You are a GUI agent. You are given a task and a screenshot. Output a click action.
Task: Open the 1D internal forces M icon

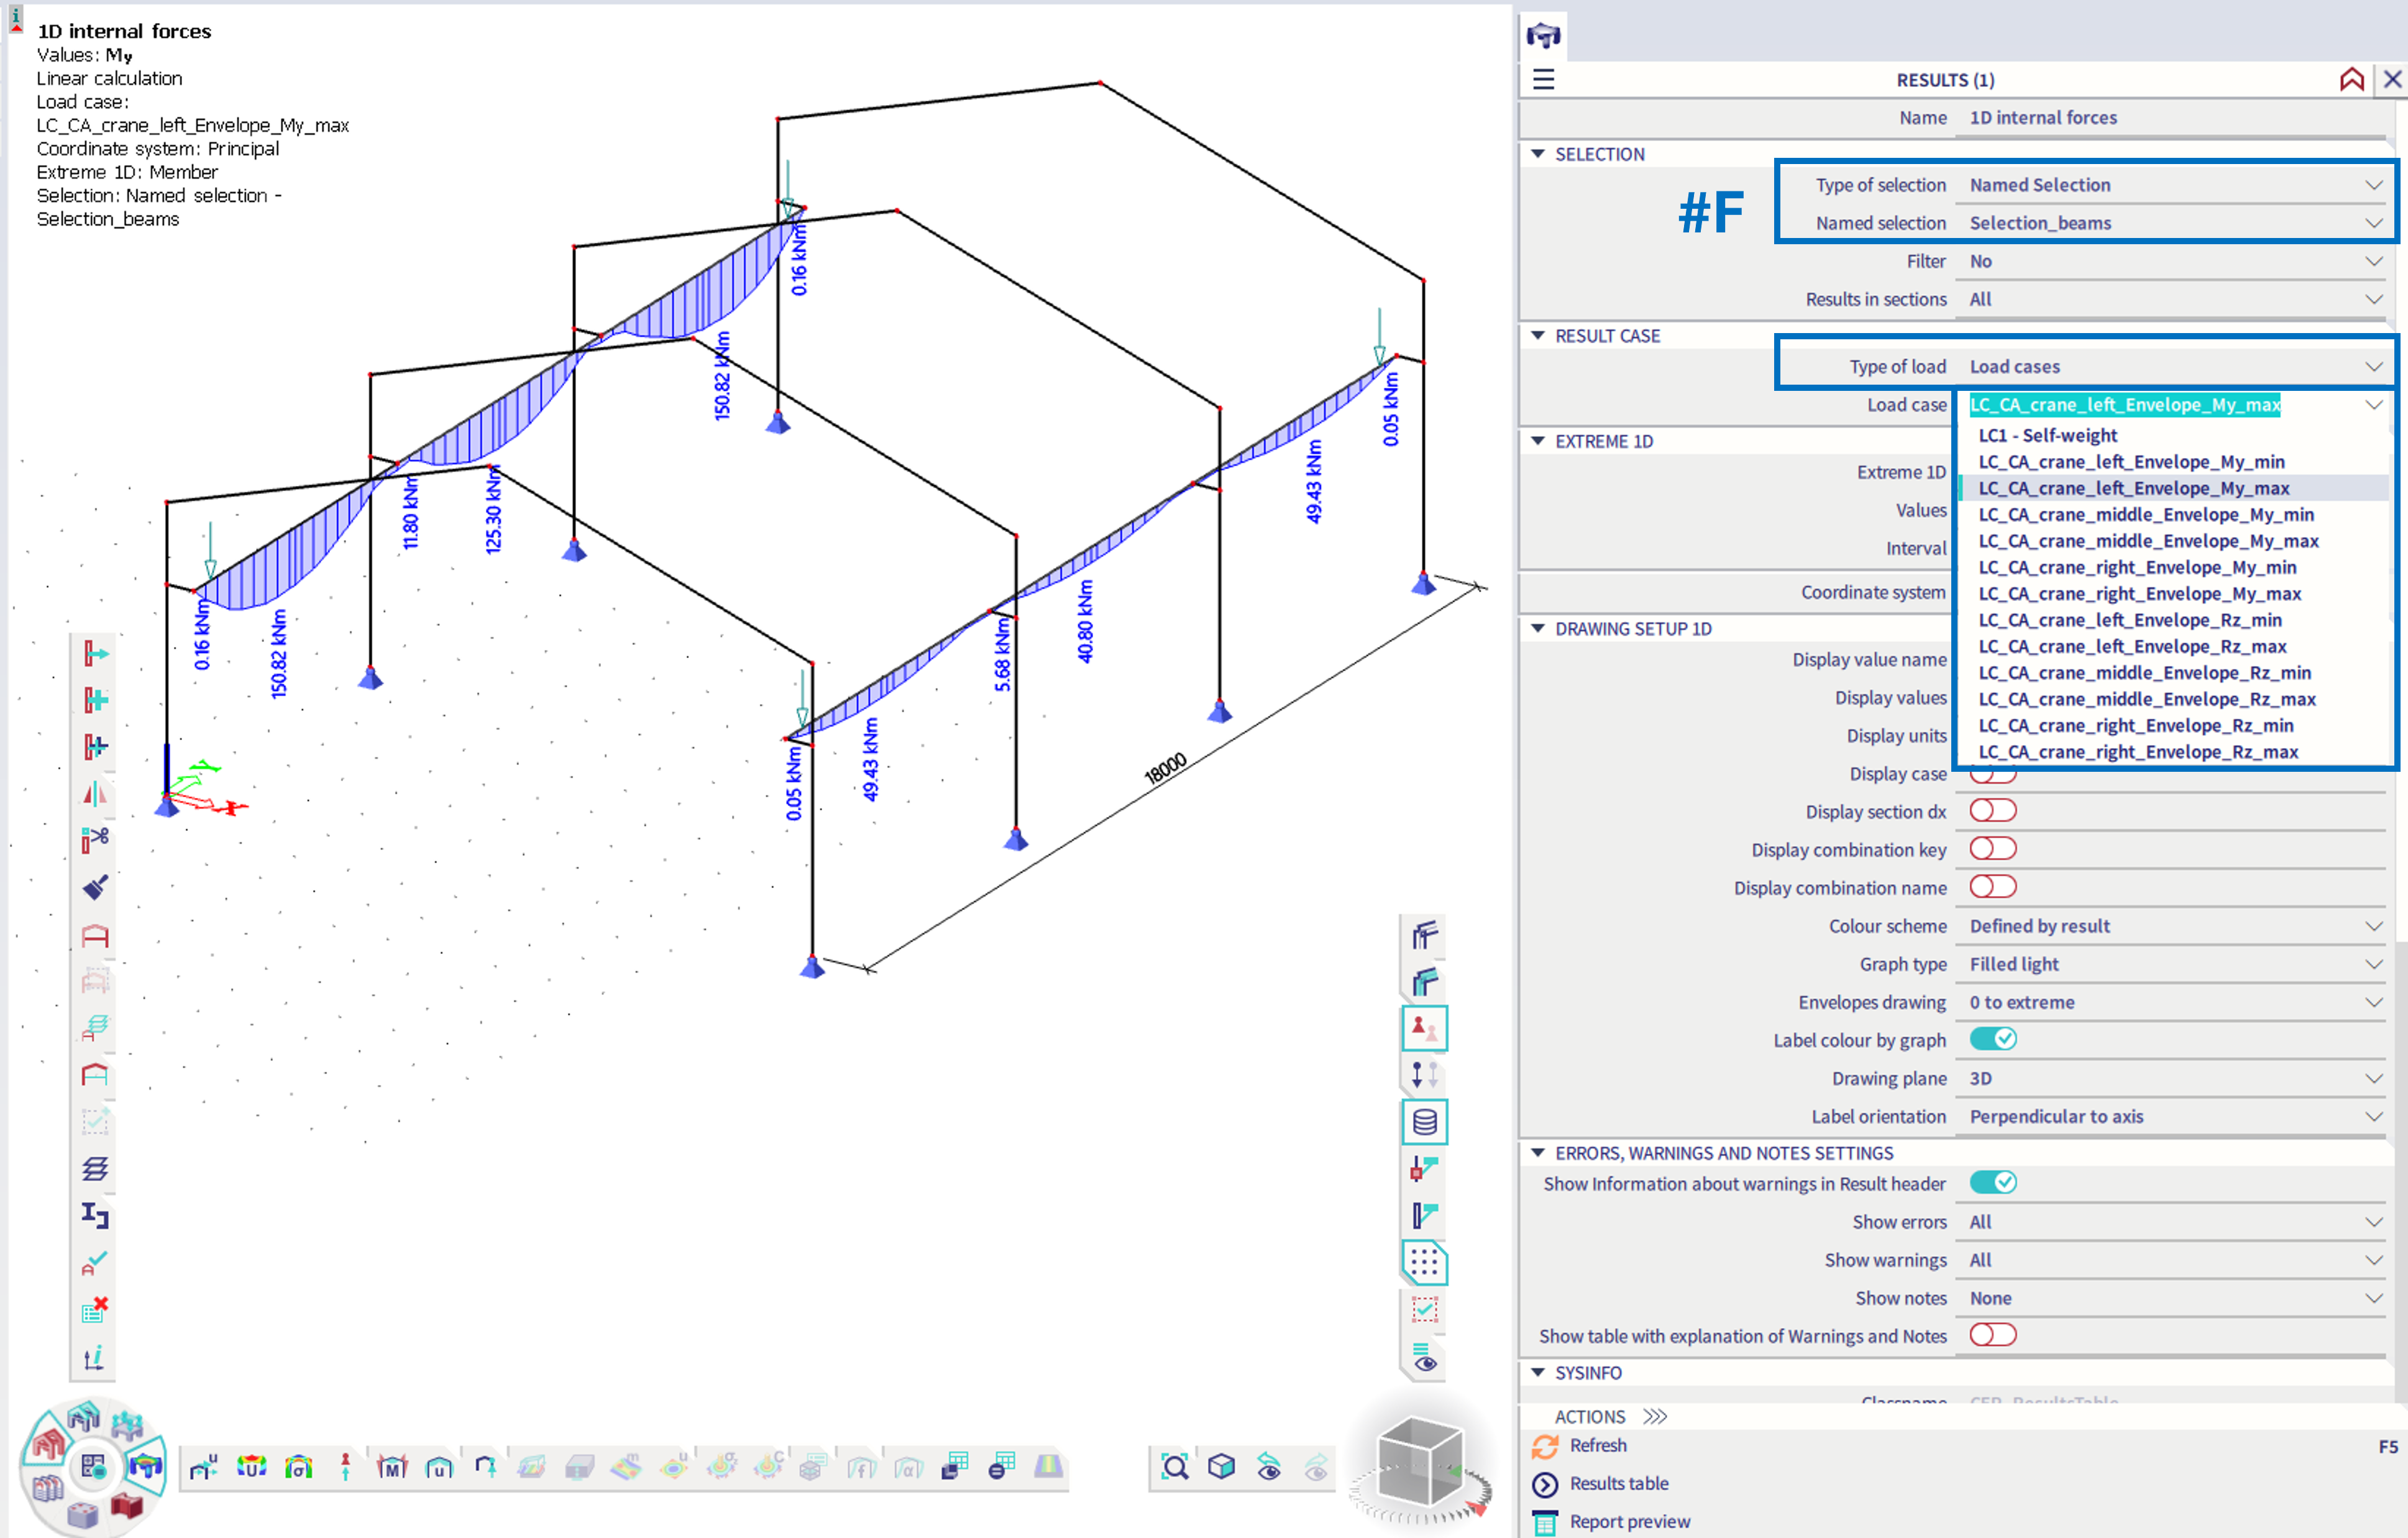point(392,1467)
